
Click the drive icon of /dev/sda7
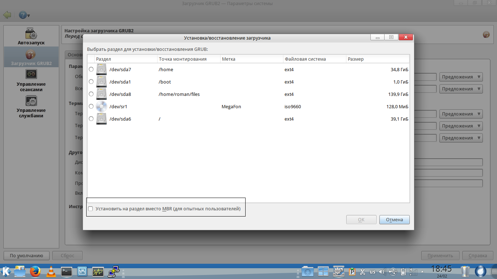(102, 69)
